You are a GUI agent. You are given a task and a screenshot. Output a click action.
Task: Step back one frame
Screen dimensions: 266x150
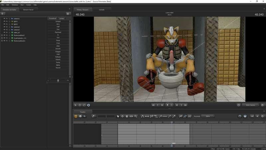[x=158, y=105]
